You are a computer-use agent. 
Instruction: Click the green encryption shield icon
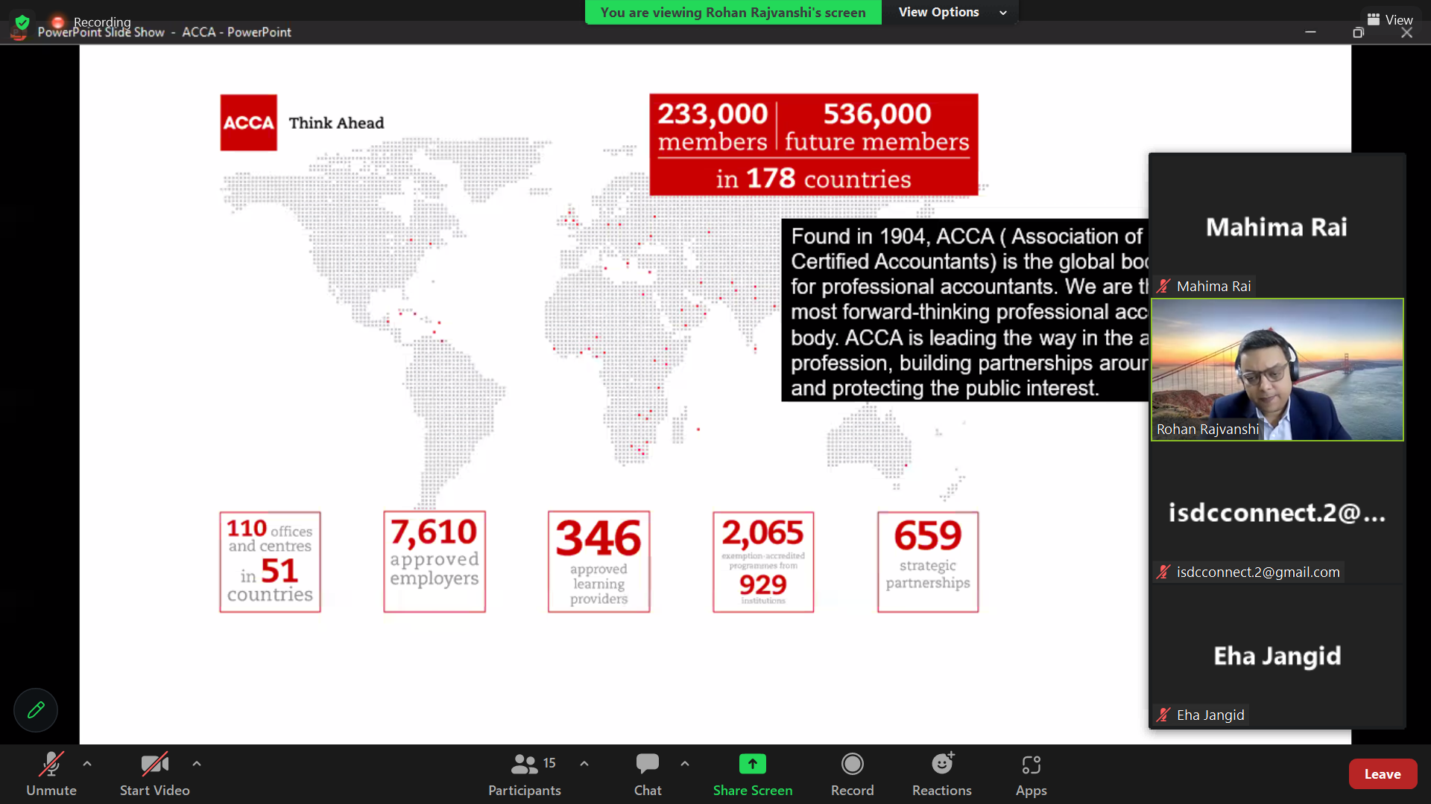coord(22,22)
